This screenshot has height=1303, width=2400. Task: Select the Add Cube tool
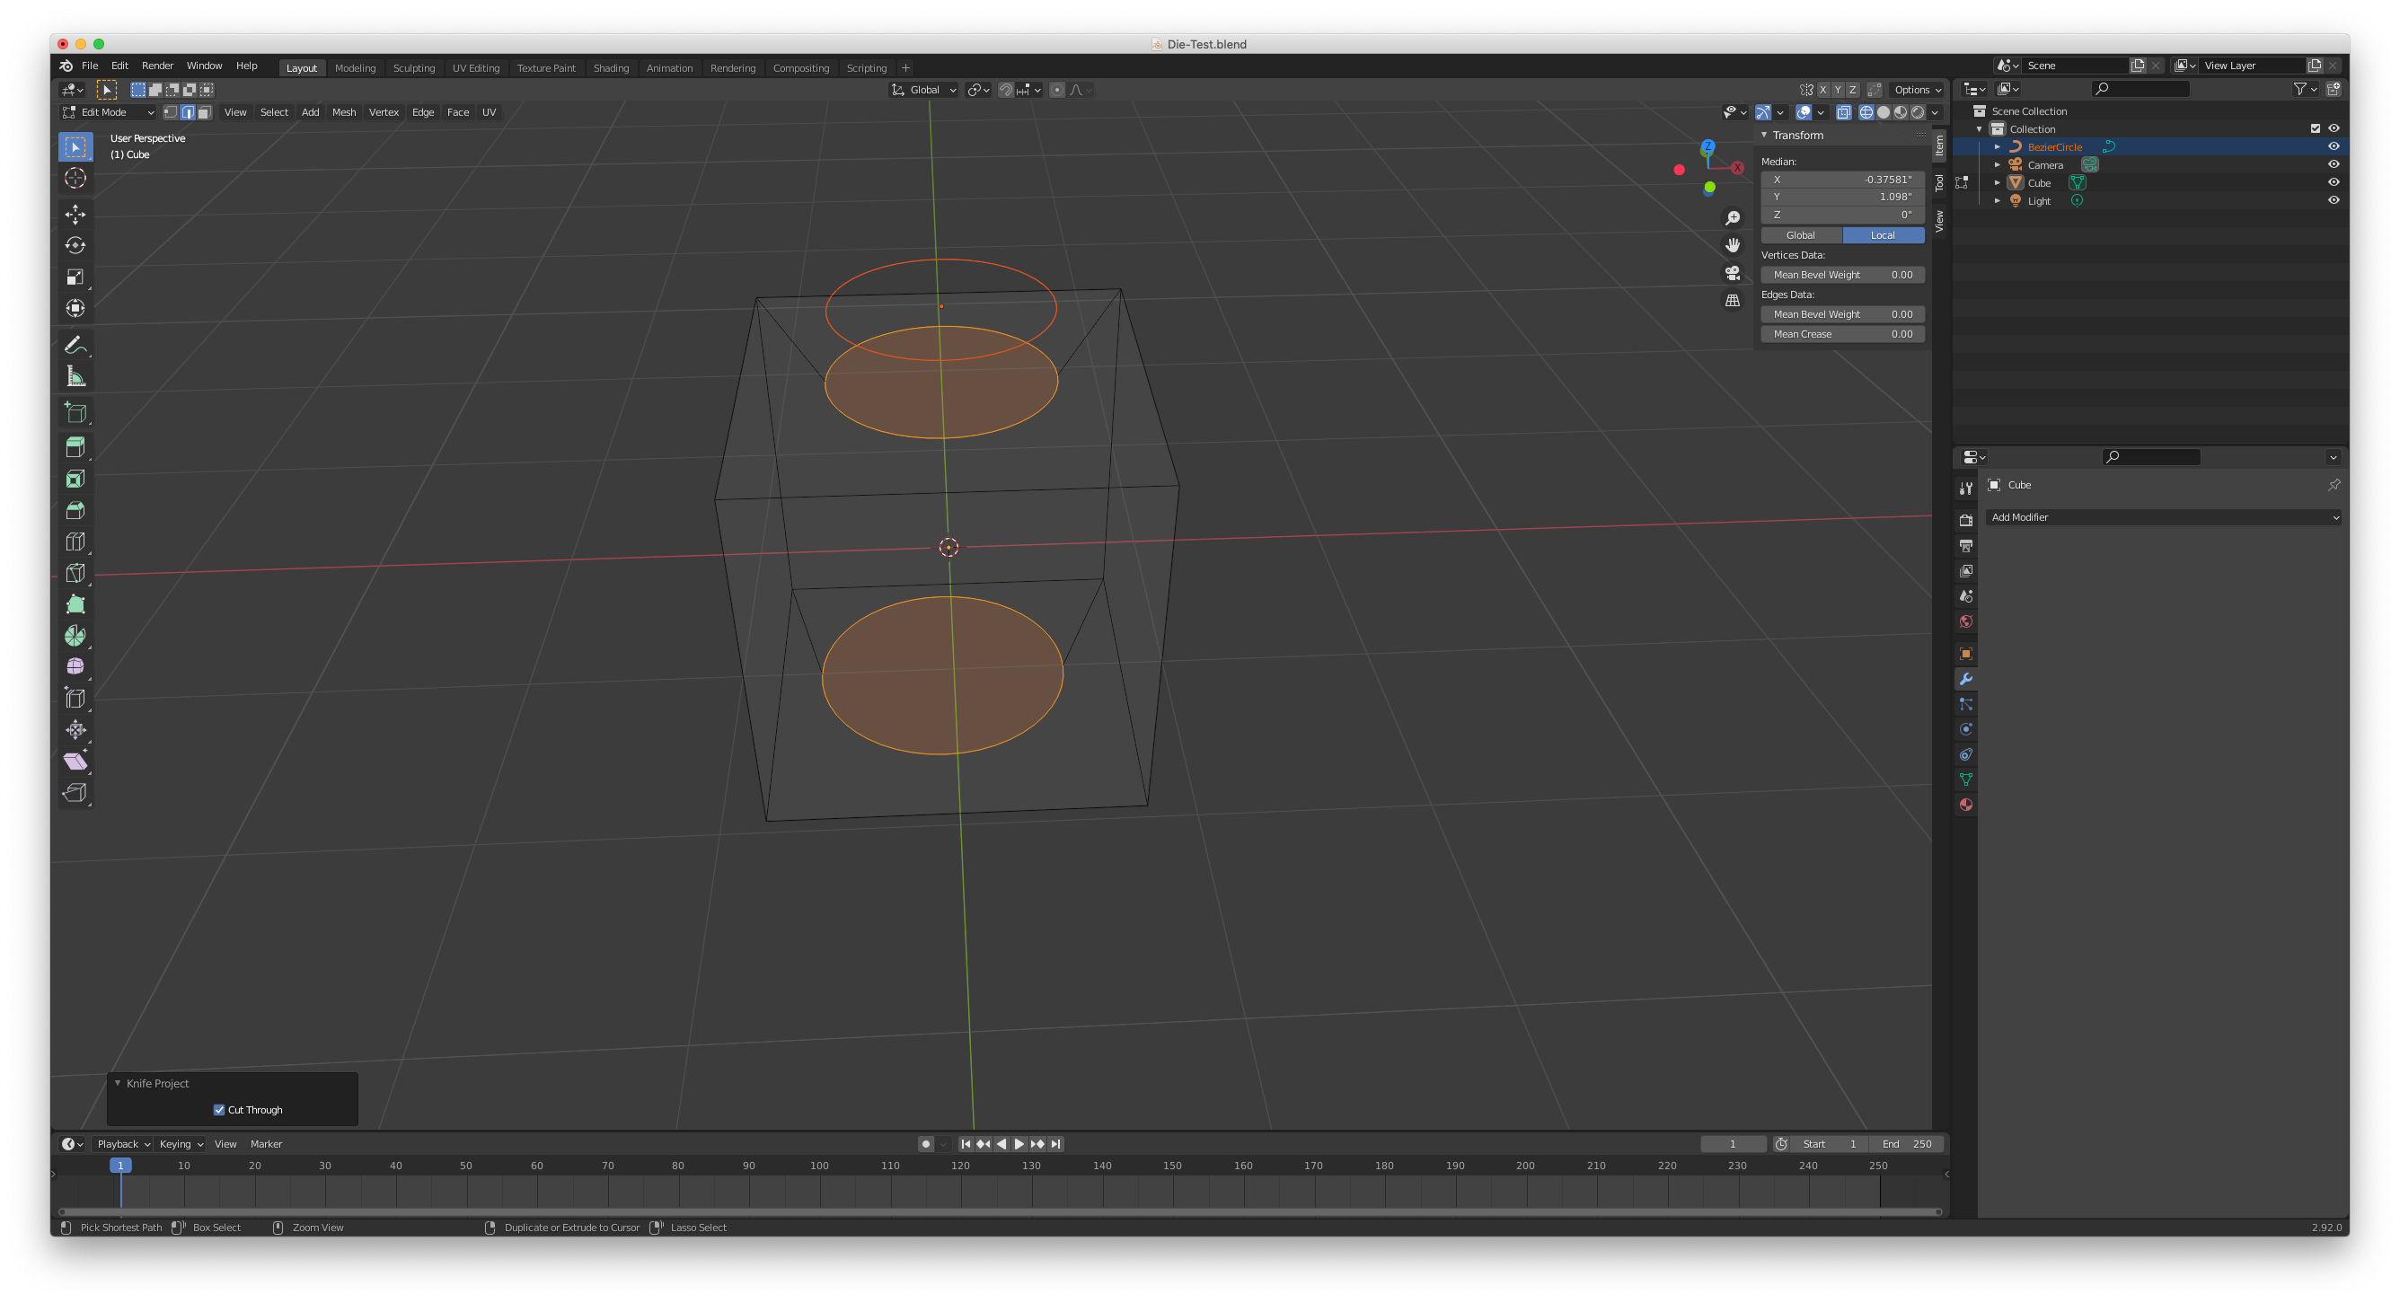pyautogui.click(x=75, y=412)
